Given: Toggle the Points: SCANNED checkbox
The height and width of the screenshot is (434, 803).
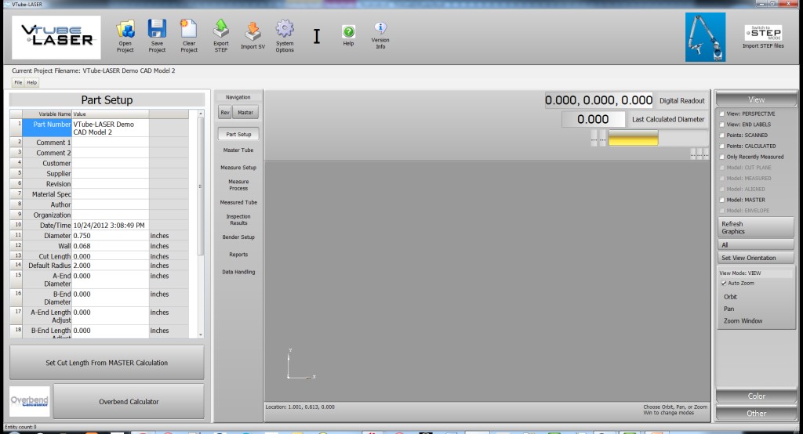Looking at the screenshot, I should point(723,136).
